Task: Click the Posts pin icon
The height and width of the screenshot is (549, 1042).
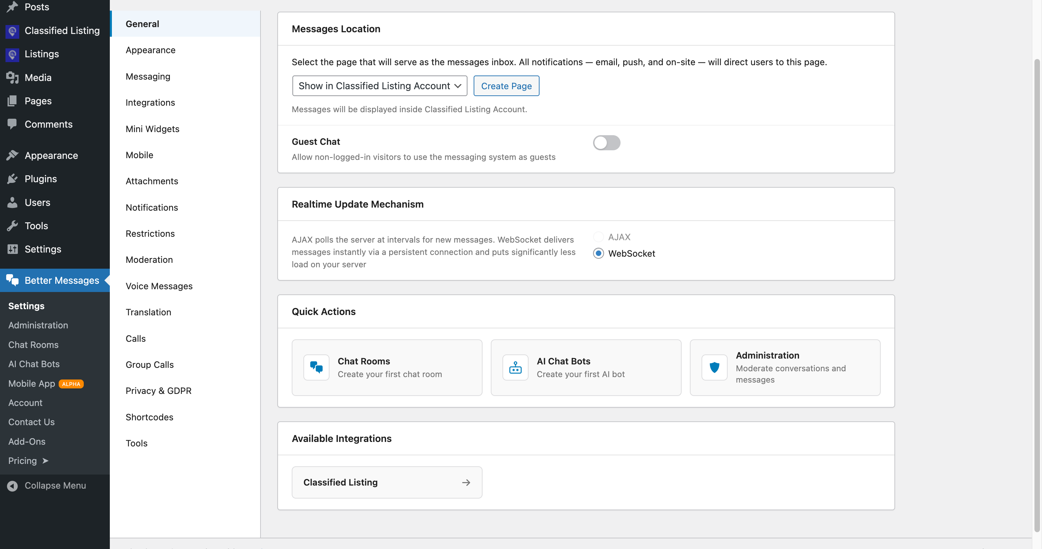Action: tap(13, 7)
